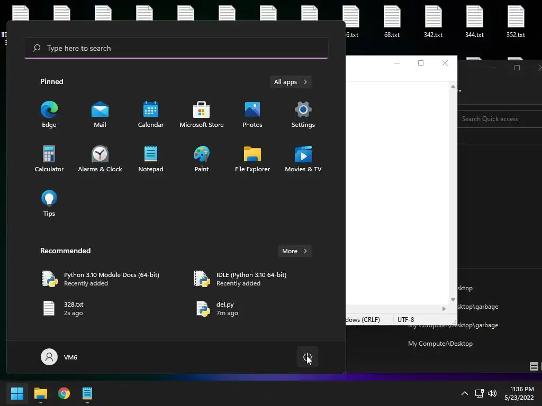Open My Computer\Desktop recent path
The height and width of the screenshot is (406, 542).
440,344
